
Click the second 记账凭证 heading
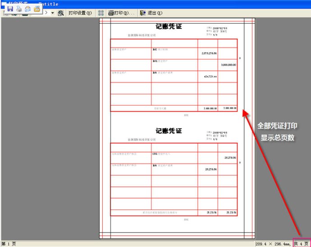[169, 131]
